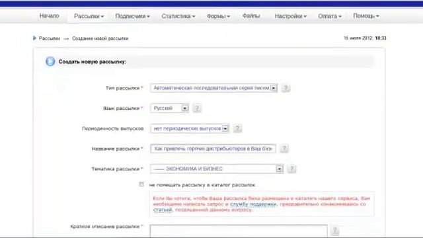Open the Тип рассылки dropdown

click(213, 88)
